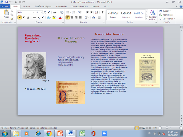Apply the Énfasis style
Image resolution: width=183 pixels, height=137 pixels.
pos(113,15)
